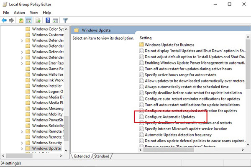Click settings list scroll up arrow

click(x=248, y=37)
